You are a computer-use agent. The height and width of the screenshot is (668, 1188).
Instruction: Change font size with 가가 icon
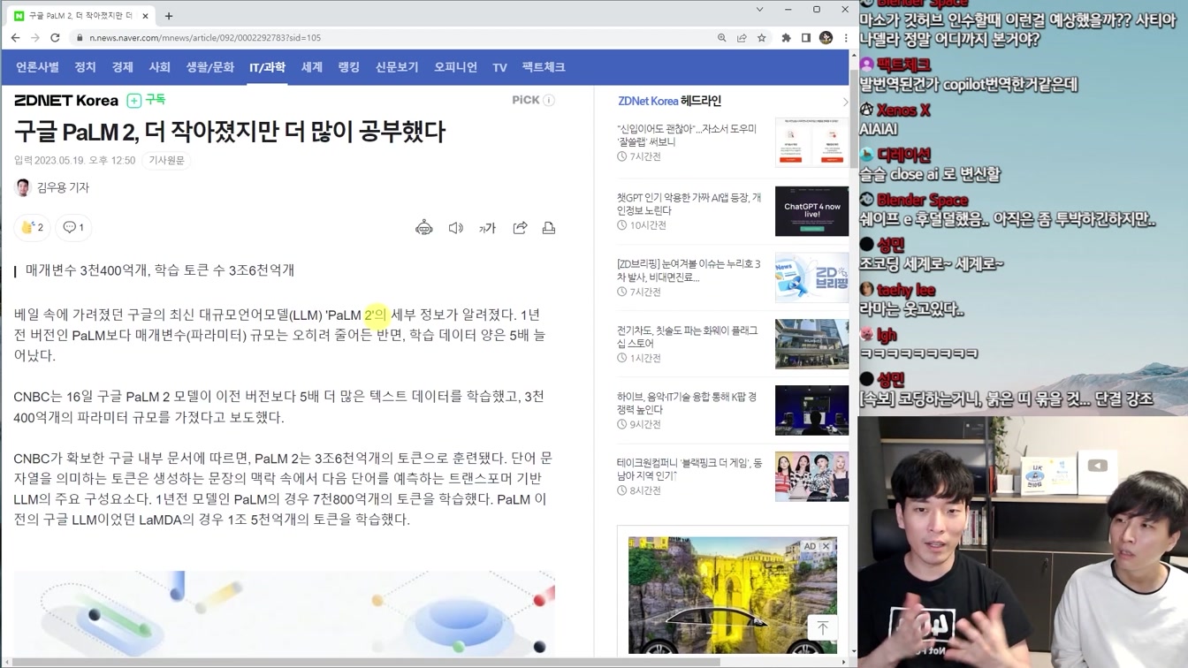coord(487,228)
